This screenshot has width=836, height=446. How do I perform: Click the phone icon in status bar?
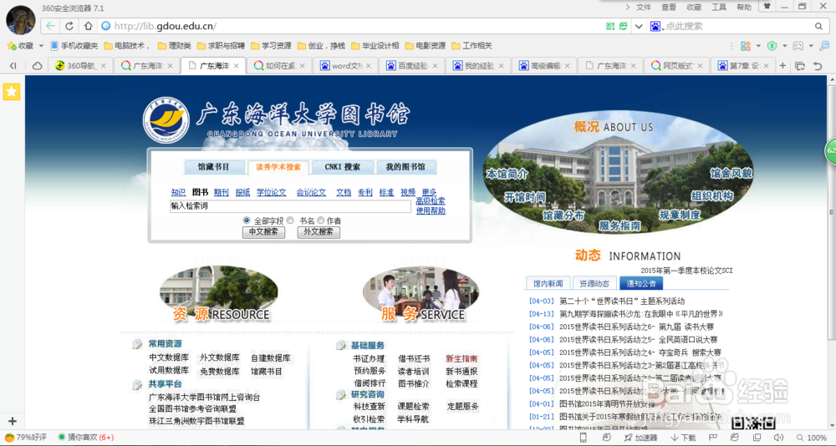pyautogui.click(x=584, y=438)
